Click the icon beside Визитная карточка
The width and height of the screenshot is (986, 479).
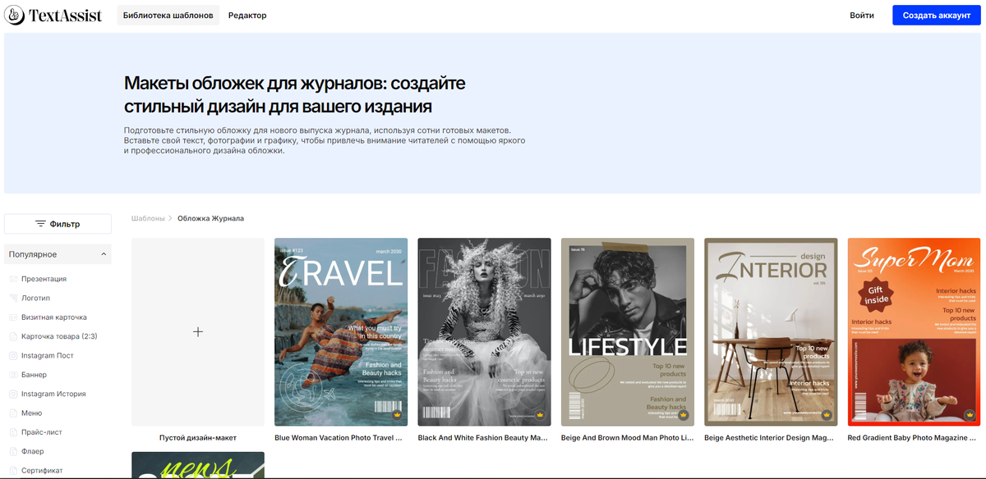(x=13, y=317)
